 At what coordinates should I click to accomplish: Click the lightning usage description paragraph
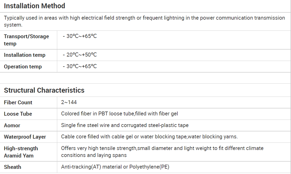click(x=144, y=21)
